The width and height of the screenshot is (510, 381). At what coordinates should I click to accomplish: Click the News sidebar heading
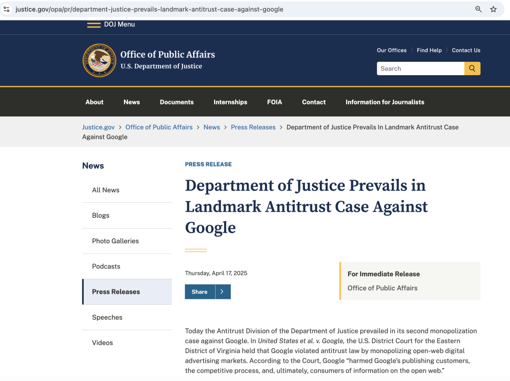pos(93,166)
